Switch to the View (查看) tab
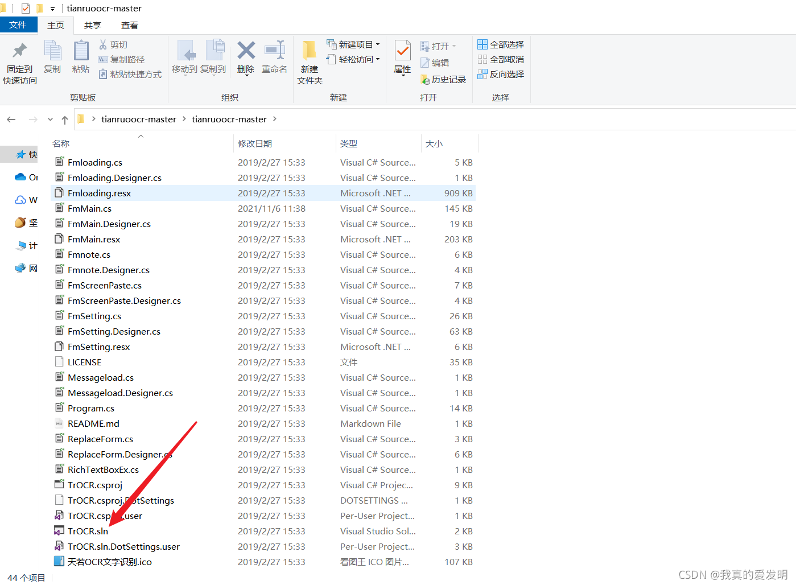This screenshot has width=796, height=585. click(130, 25)
